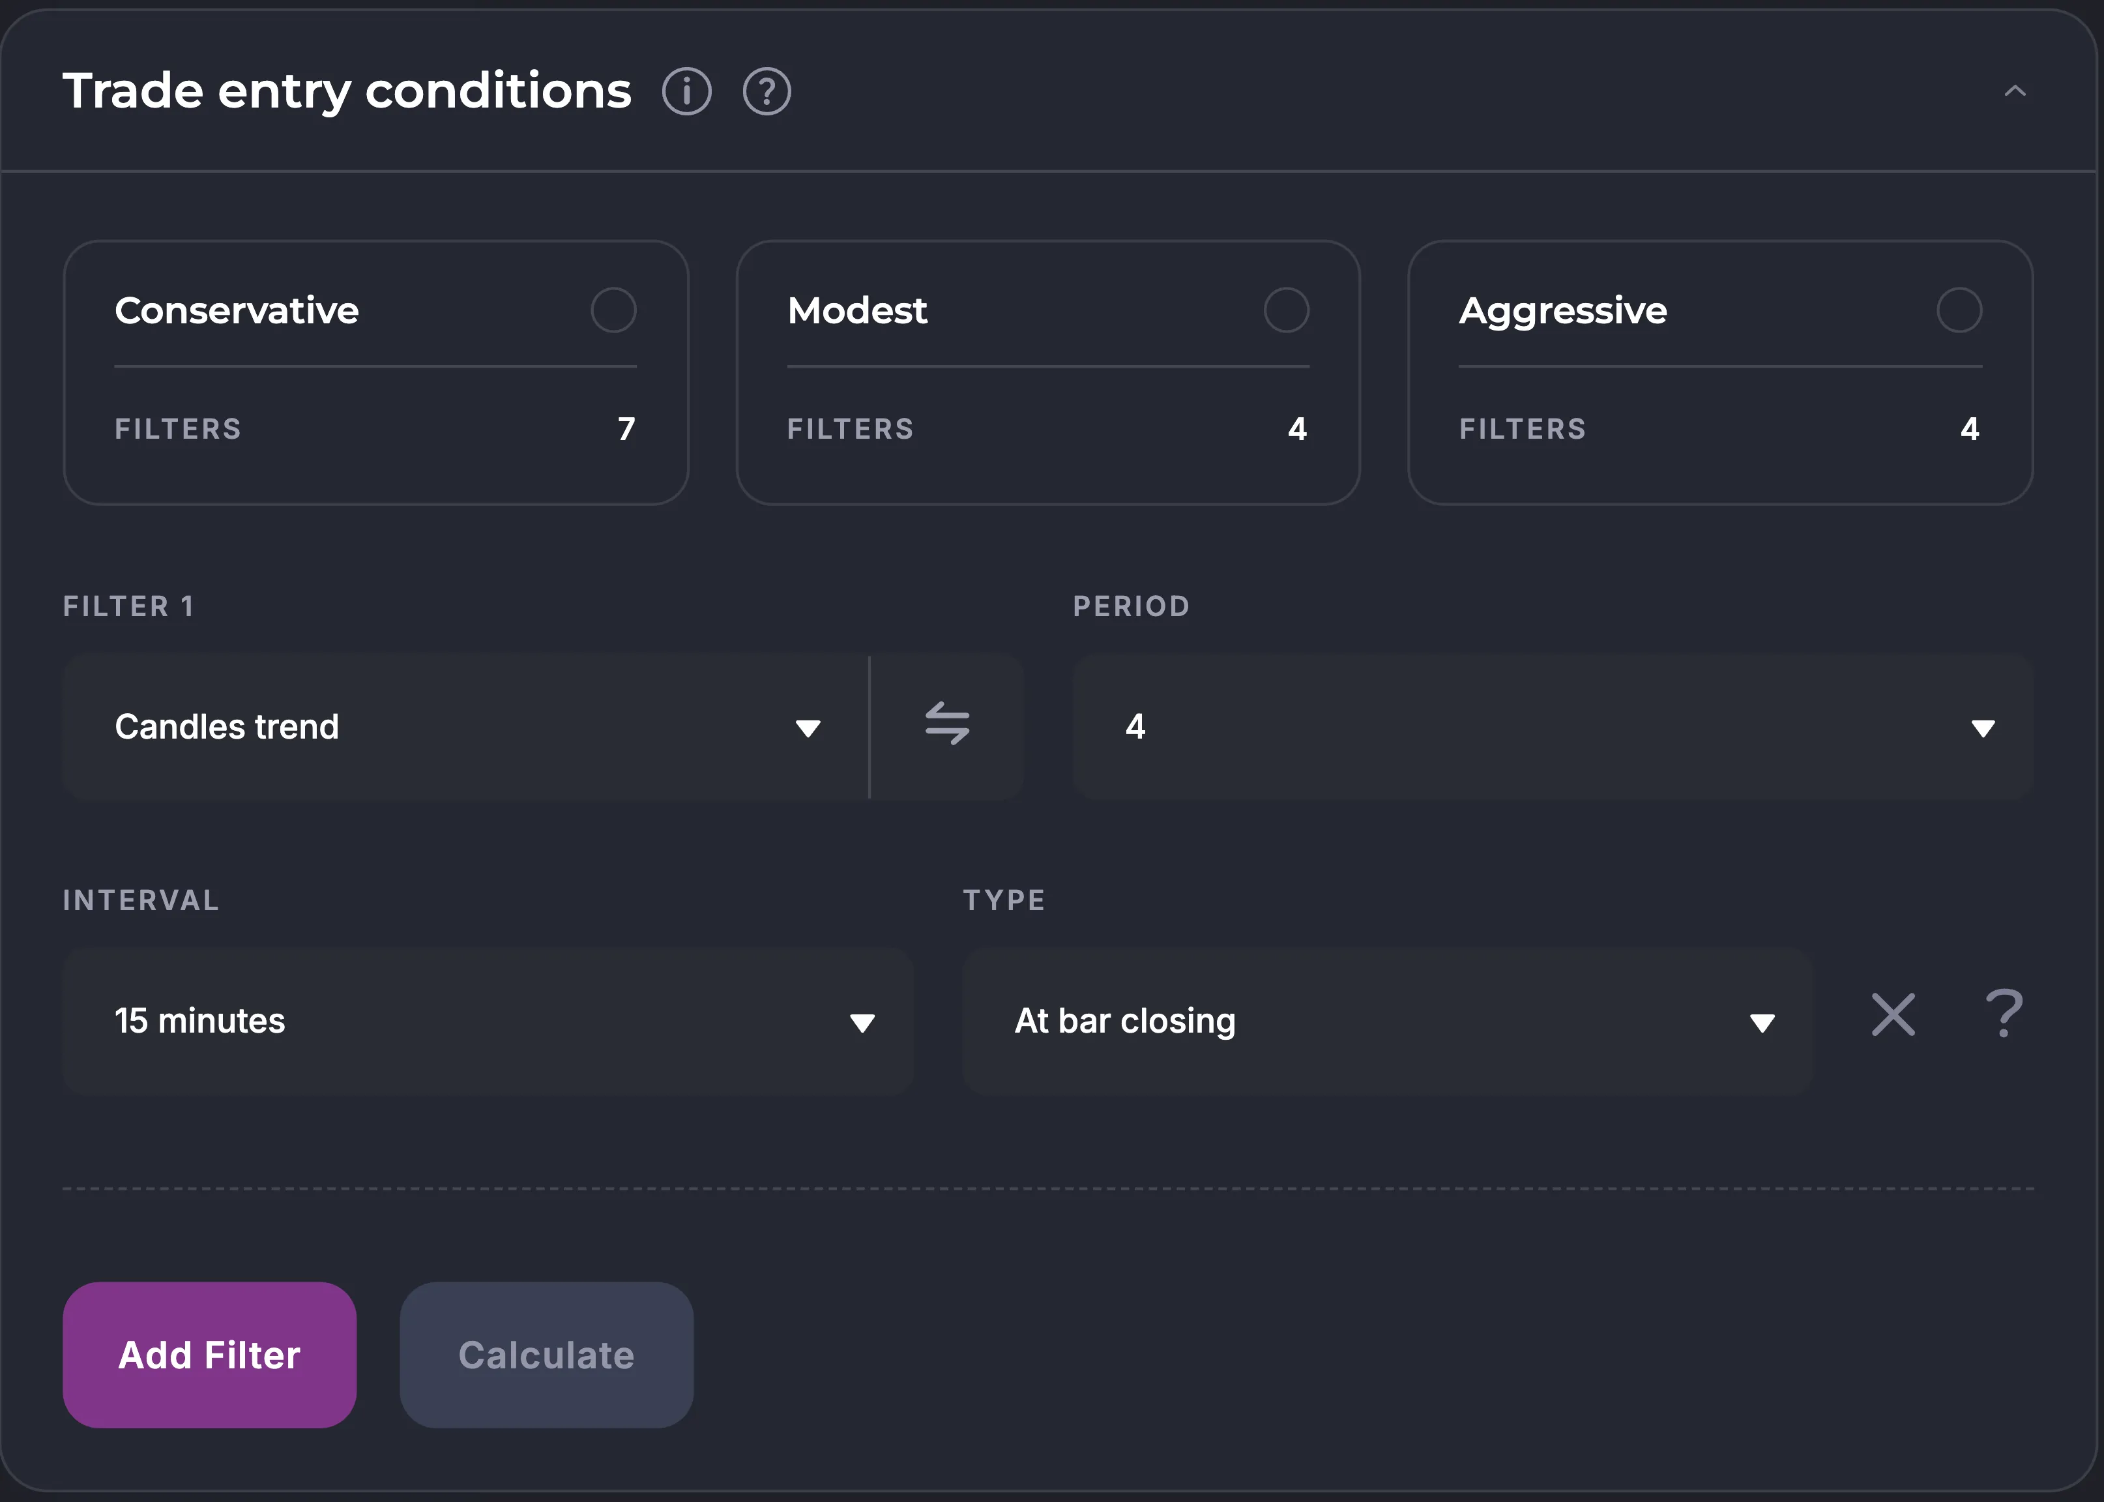Click the info icon beside Trade entry conditions
This screenshot has width=2104, height=1502.
[686, 91]
